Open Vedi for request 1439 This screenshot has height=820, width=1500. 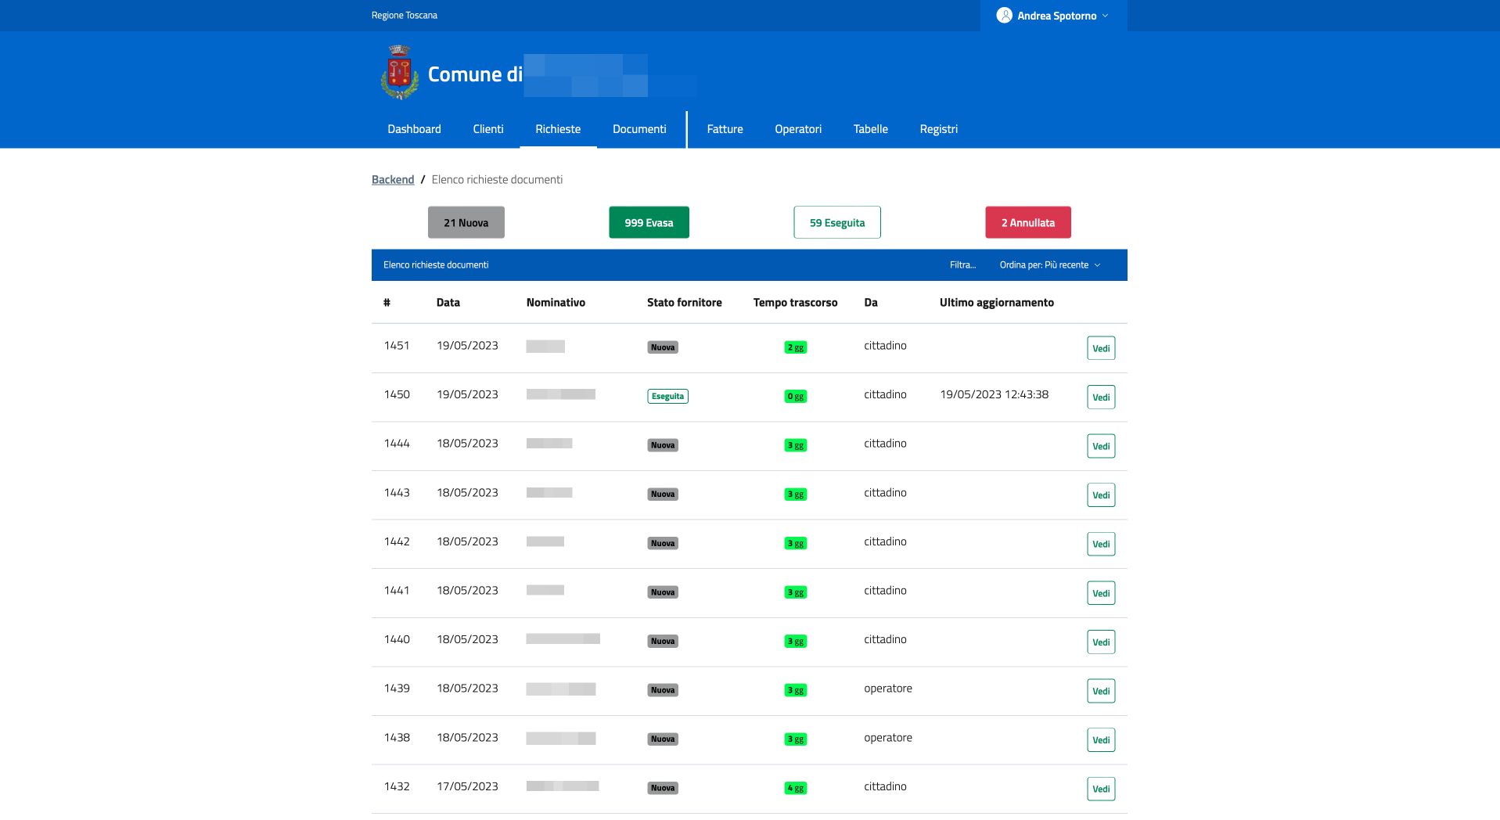pos(1101,691)
